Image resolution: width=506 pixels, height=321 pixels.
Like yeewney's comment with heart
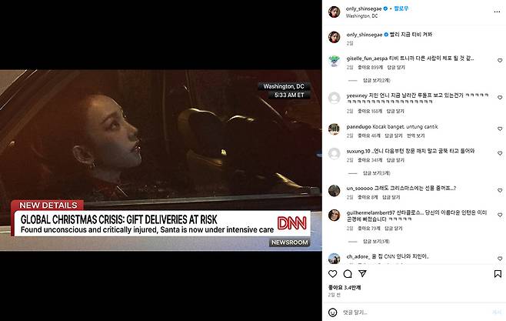pos(500,97)
